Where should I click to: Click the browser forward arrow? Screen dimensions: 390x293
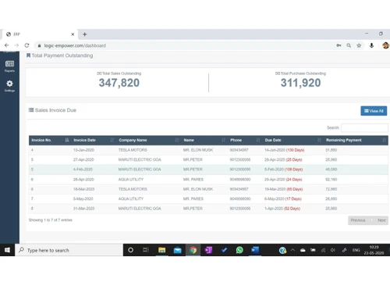pos(16,45)
